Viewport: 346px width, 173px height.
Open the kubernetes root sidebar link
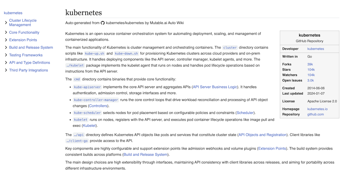pos(13,13)
